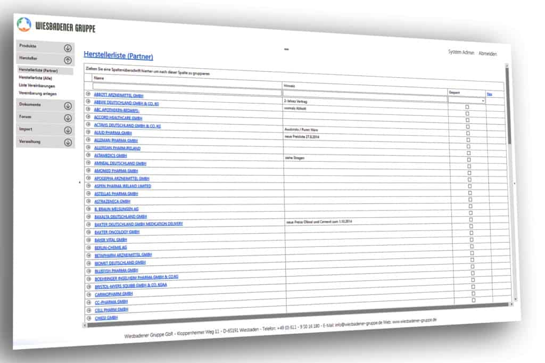The width and height of the screenshot is (545, 363).
Task: Tick the Gesperrt checkbox for ALIUD PHARMA
Action: (x=468, y=140)
